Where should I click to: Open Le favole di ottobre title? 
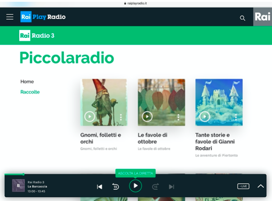(152, 138)
